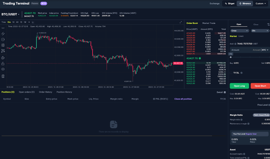Select the trend line drawing tool
The width and height of the screenshot is (270, 159).
pyautogui.click(x=3, y=34)
